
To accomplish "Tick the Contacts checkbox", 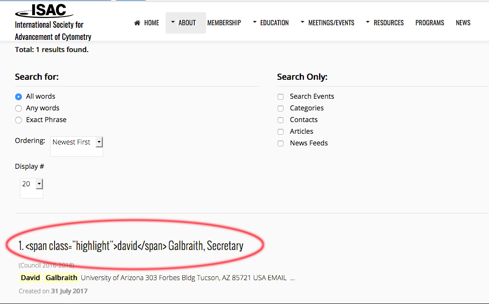I will coord(281,120).
